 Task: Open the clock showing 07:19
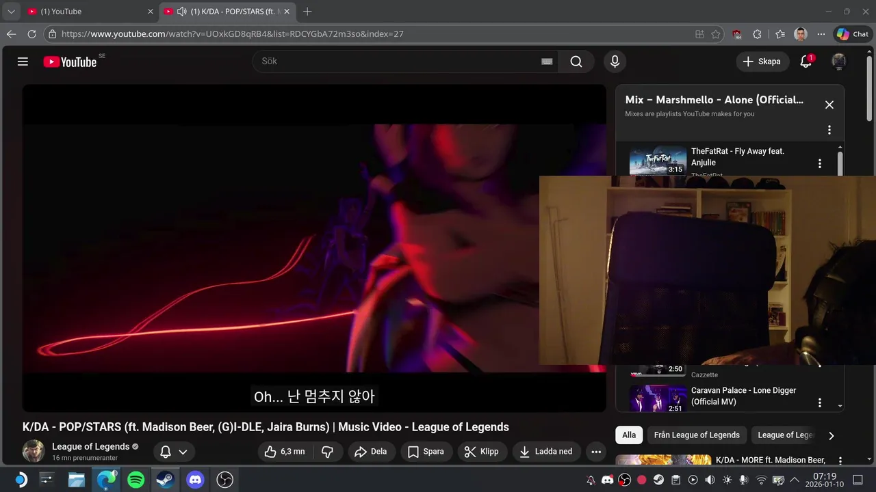point(825,480)
